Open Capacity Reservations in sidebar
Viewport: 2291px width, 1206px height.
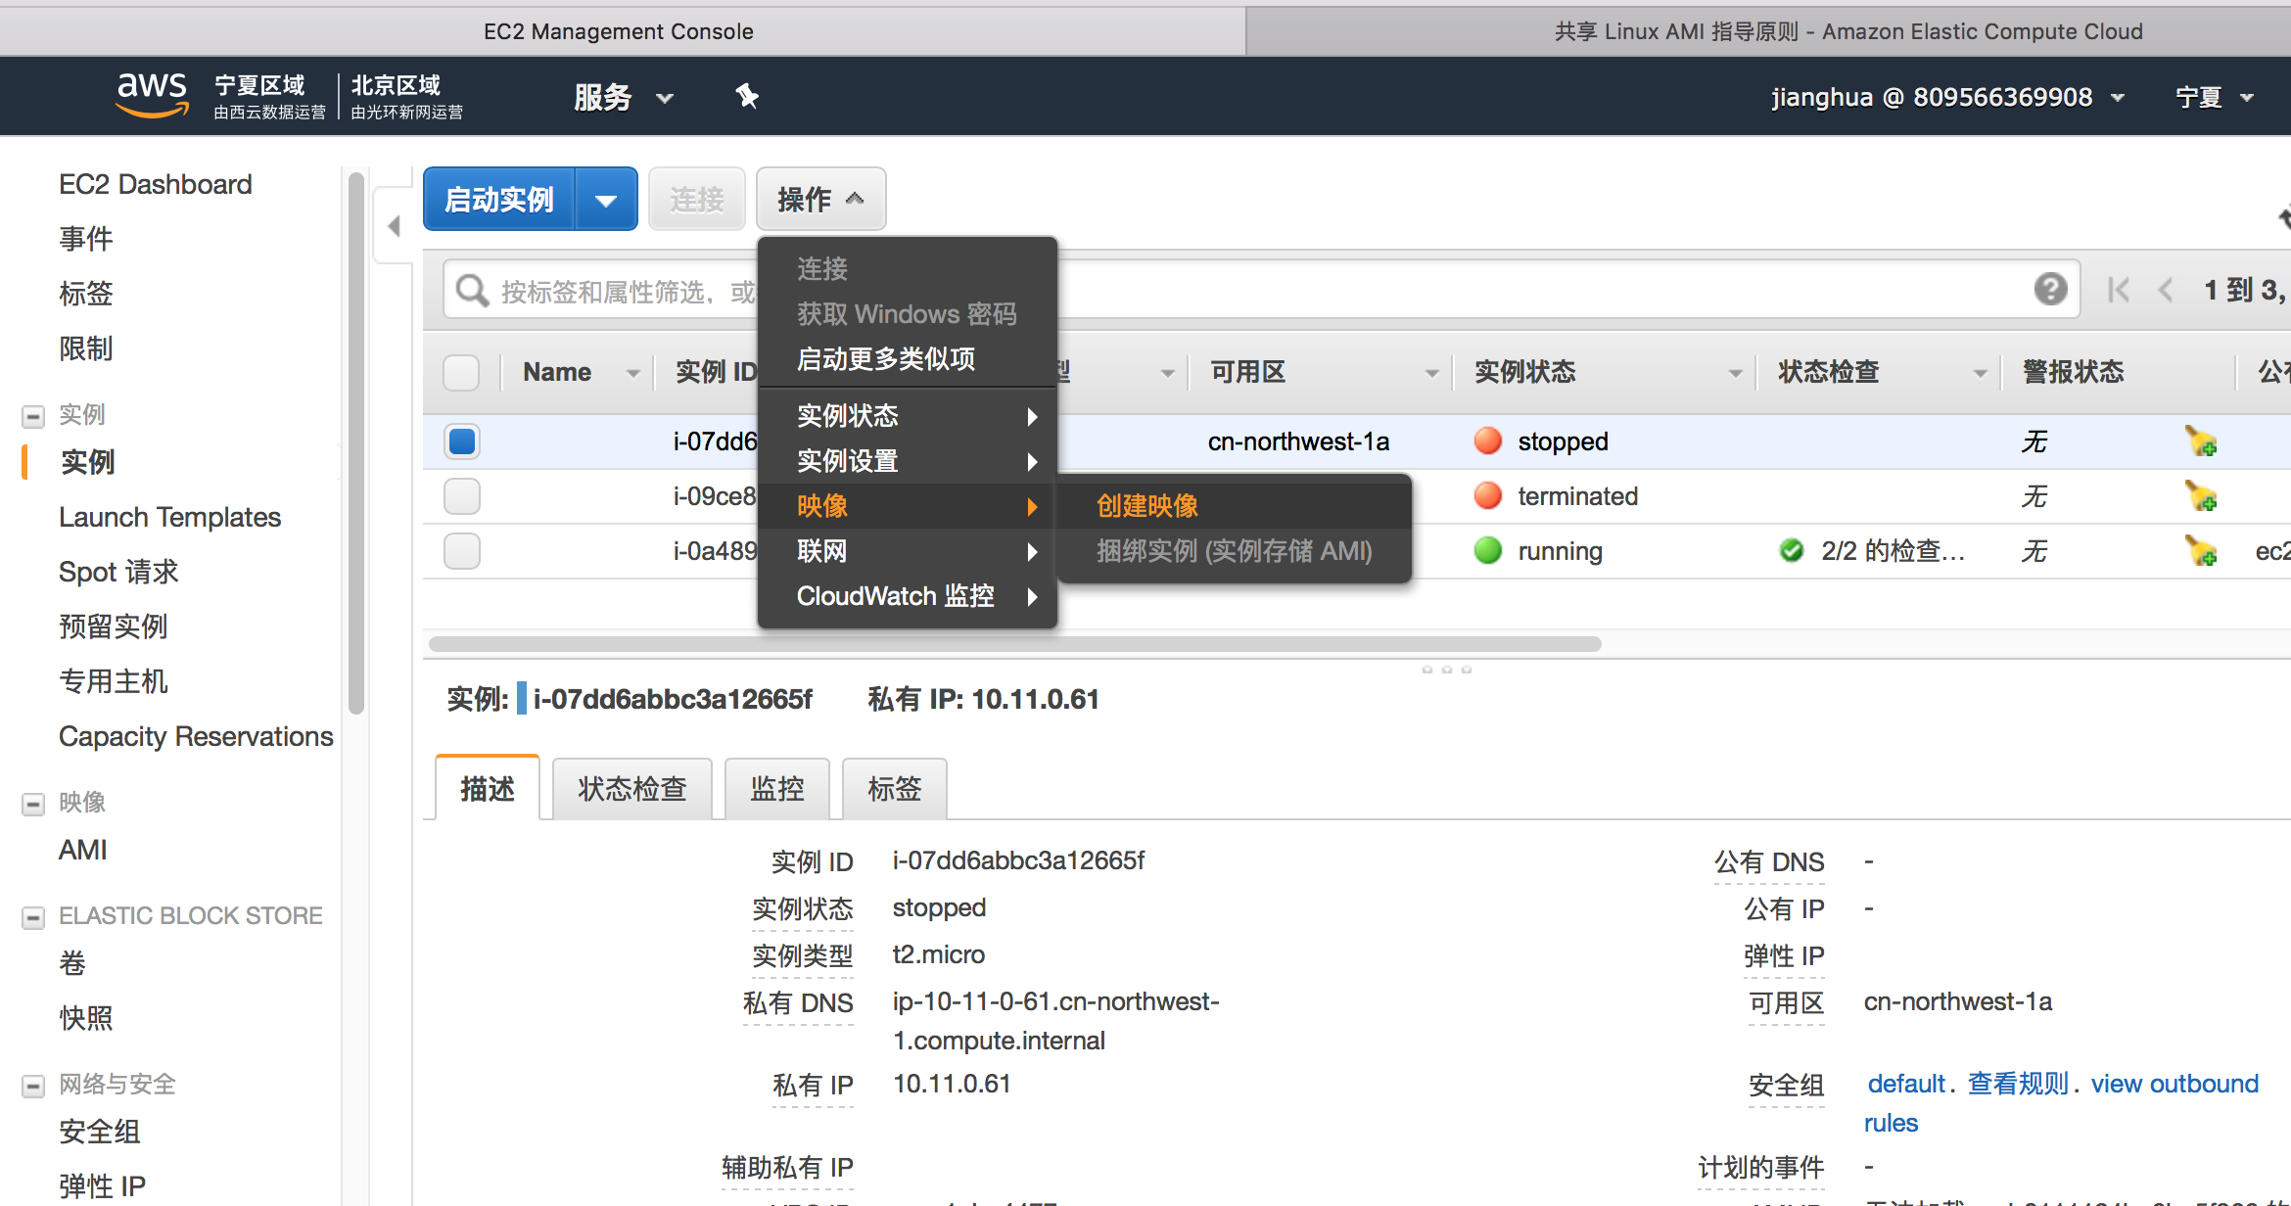[x=196, y=736]
